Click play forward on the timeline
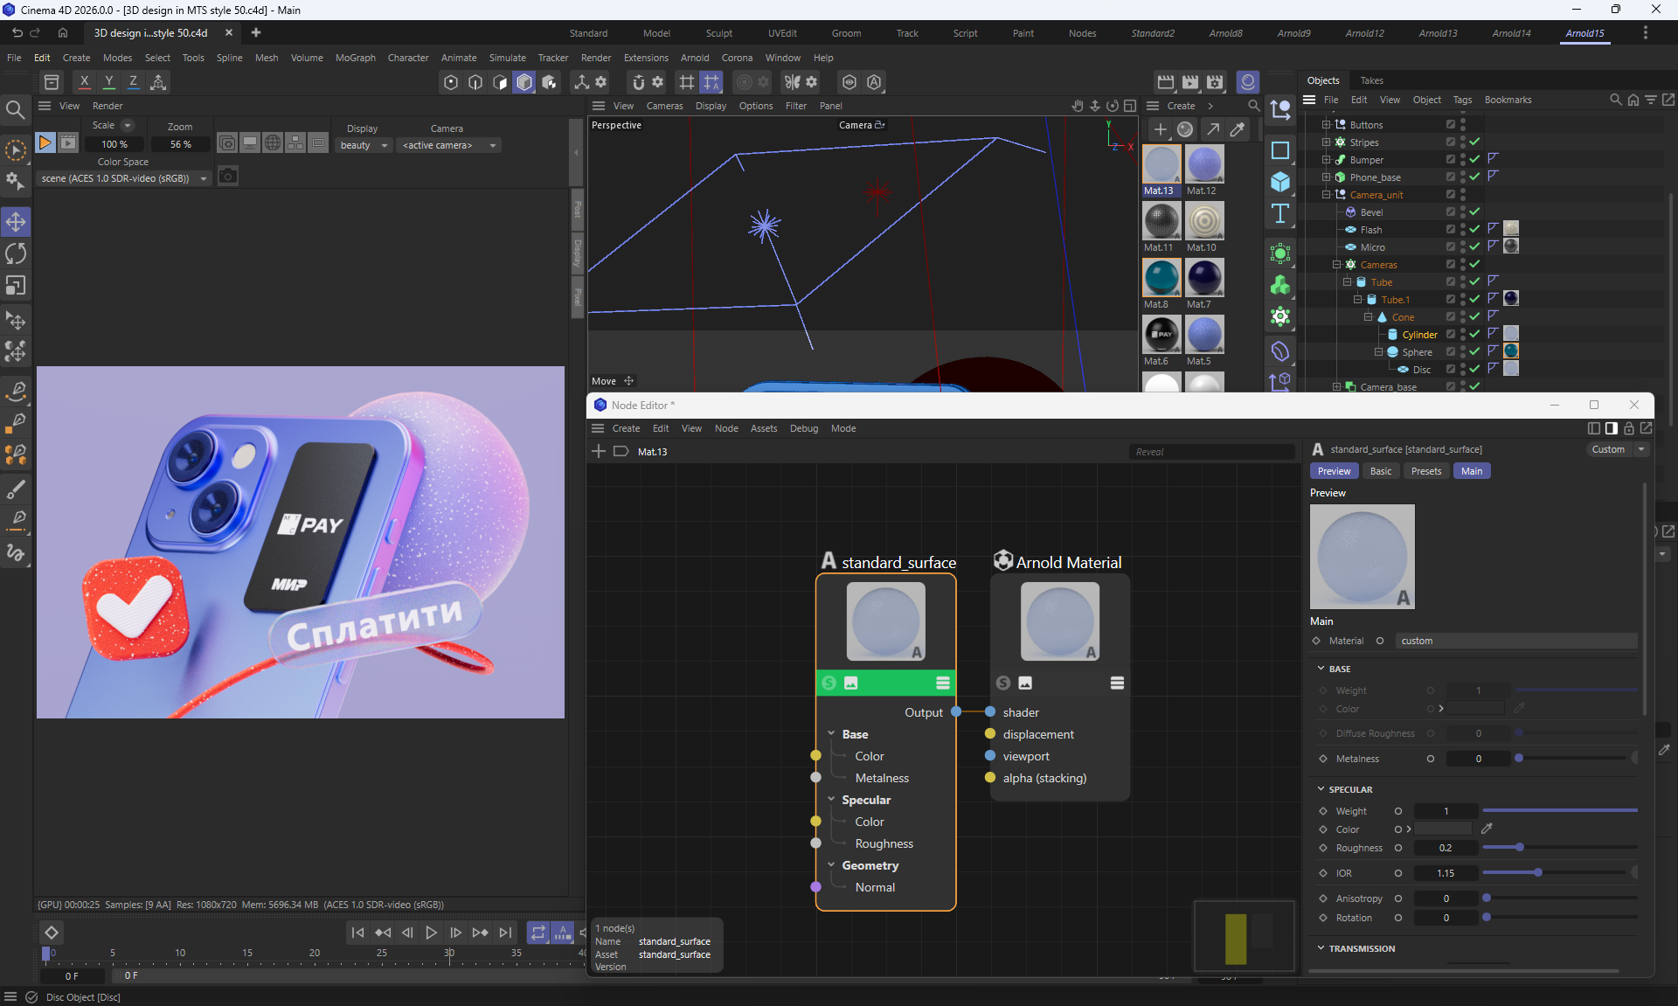The width and height of the screenshot is (1678, 1006). pyautogui.click(x=431, y=933)
